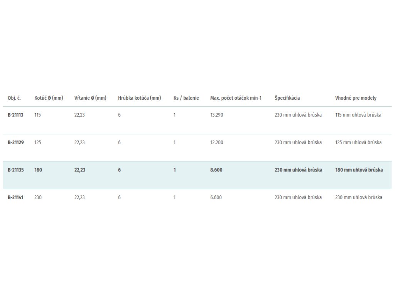Click the Obj. č. column header
395x296 pixels.
[x=14, y=98]
